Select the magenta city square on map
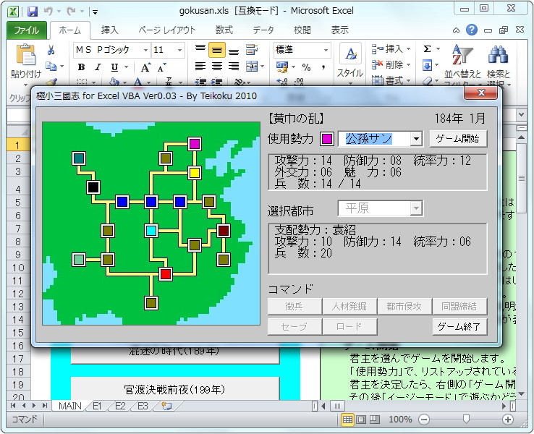 pyautogui.click(x=195, y=144)
